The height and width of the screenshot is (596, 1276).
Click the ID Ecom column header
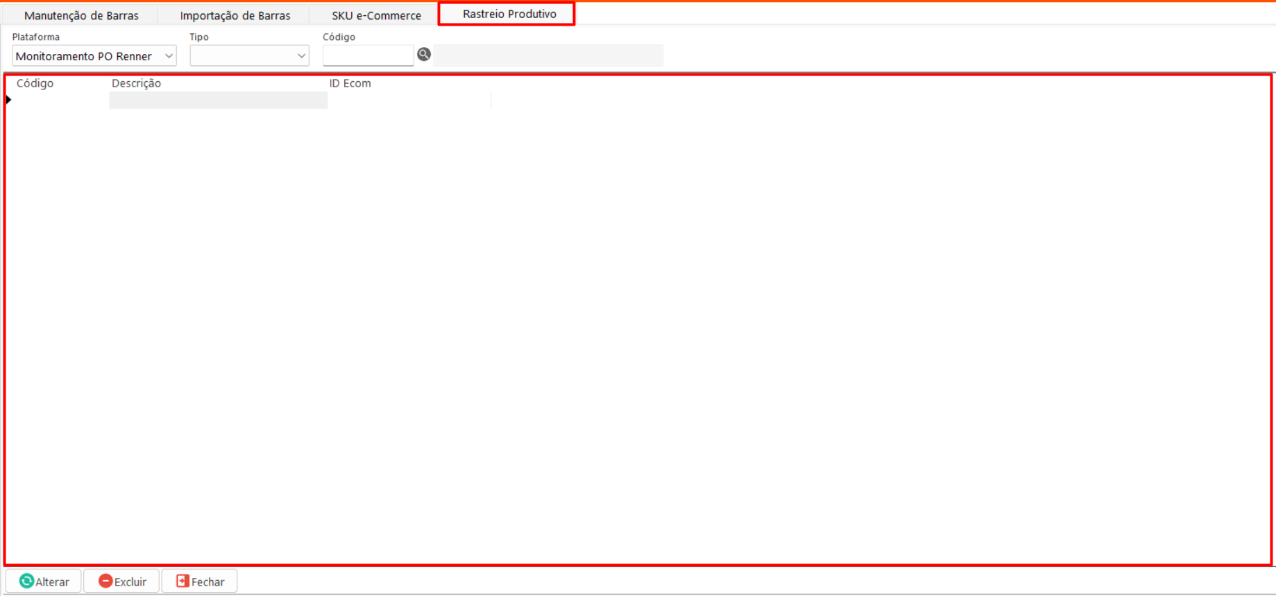[x=350, y=83]
